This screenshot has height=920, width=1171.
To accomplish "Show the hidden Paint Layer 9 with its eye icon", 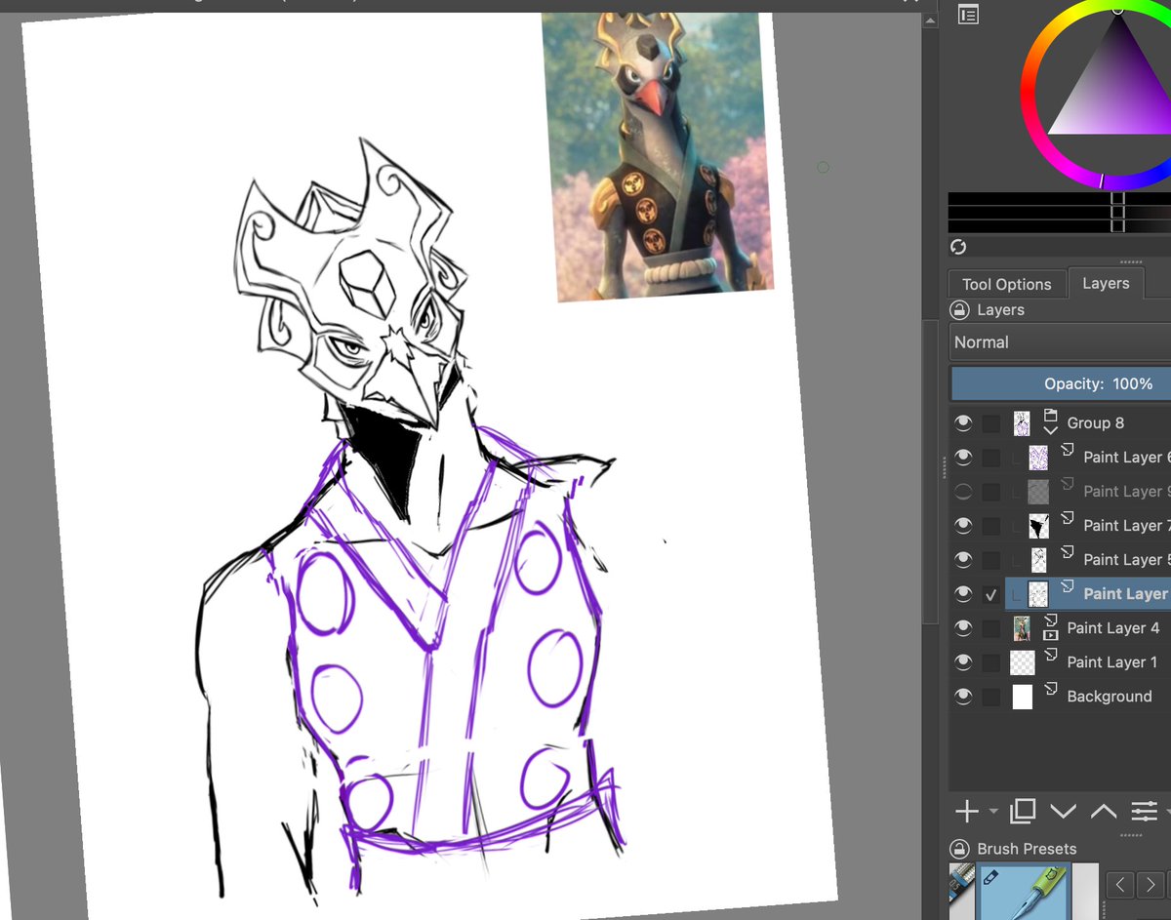I will click(x=964, y=491).
